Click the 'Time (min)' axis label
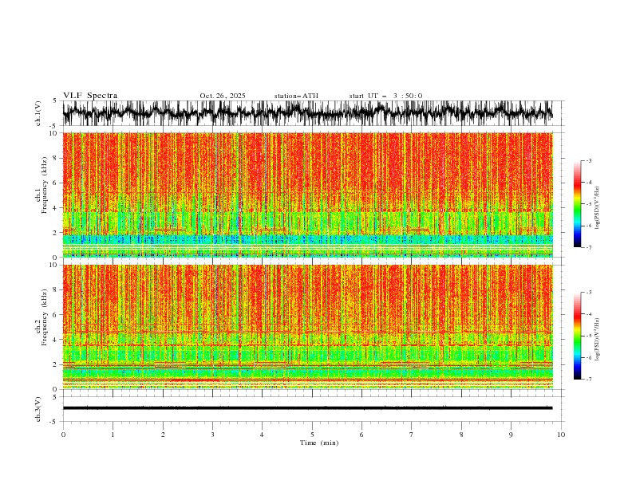Viewport: 632px width, 488px height. click(x=319, y=443)
